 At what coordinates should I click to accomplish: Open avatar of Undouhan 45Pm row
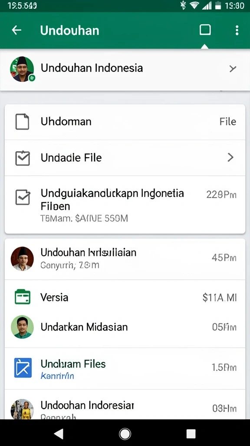pyautogui.click(x=22, y=259)
